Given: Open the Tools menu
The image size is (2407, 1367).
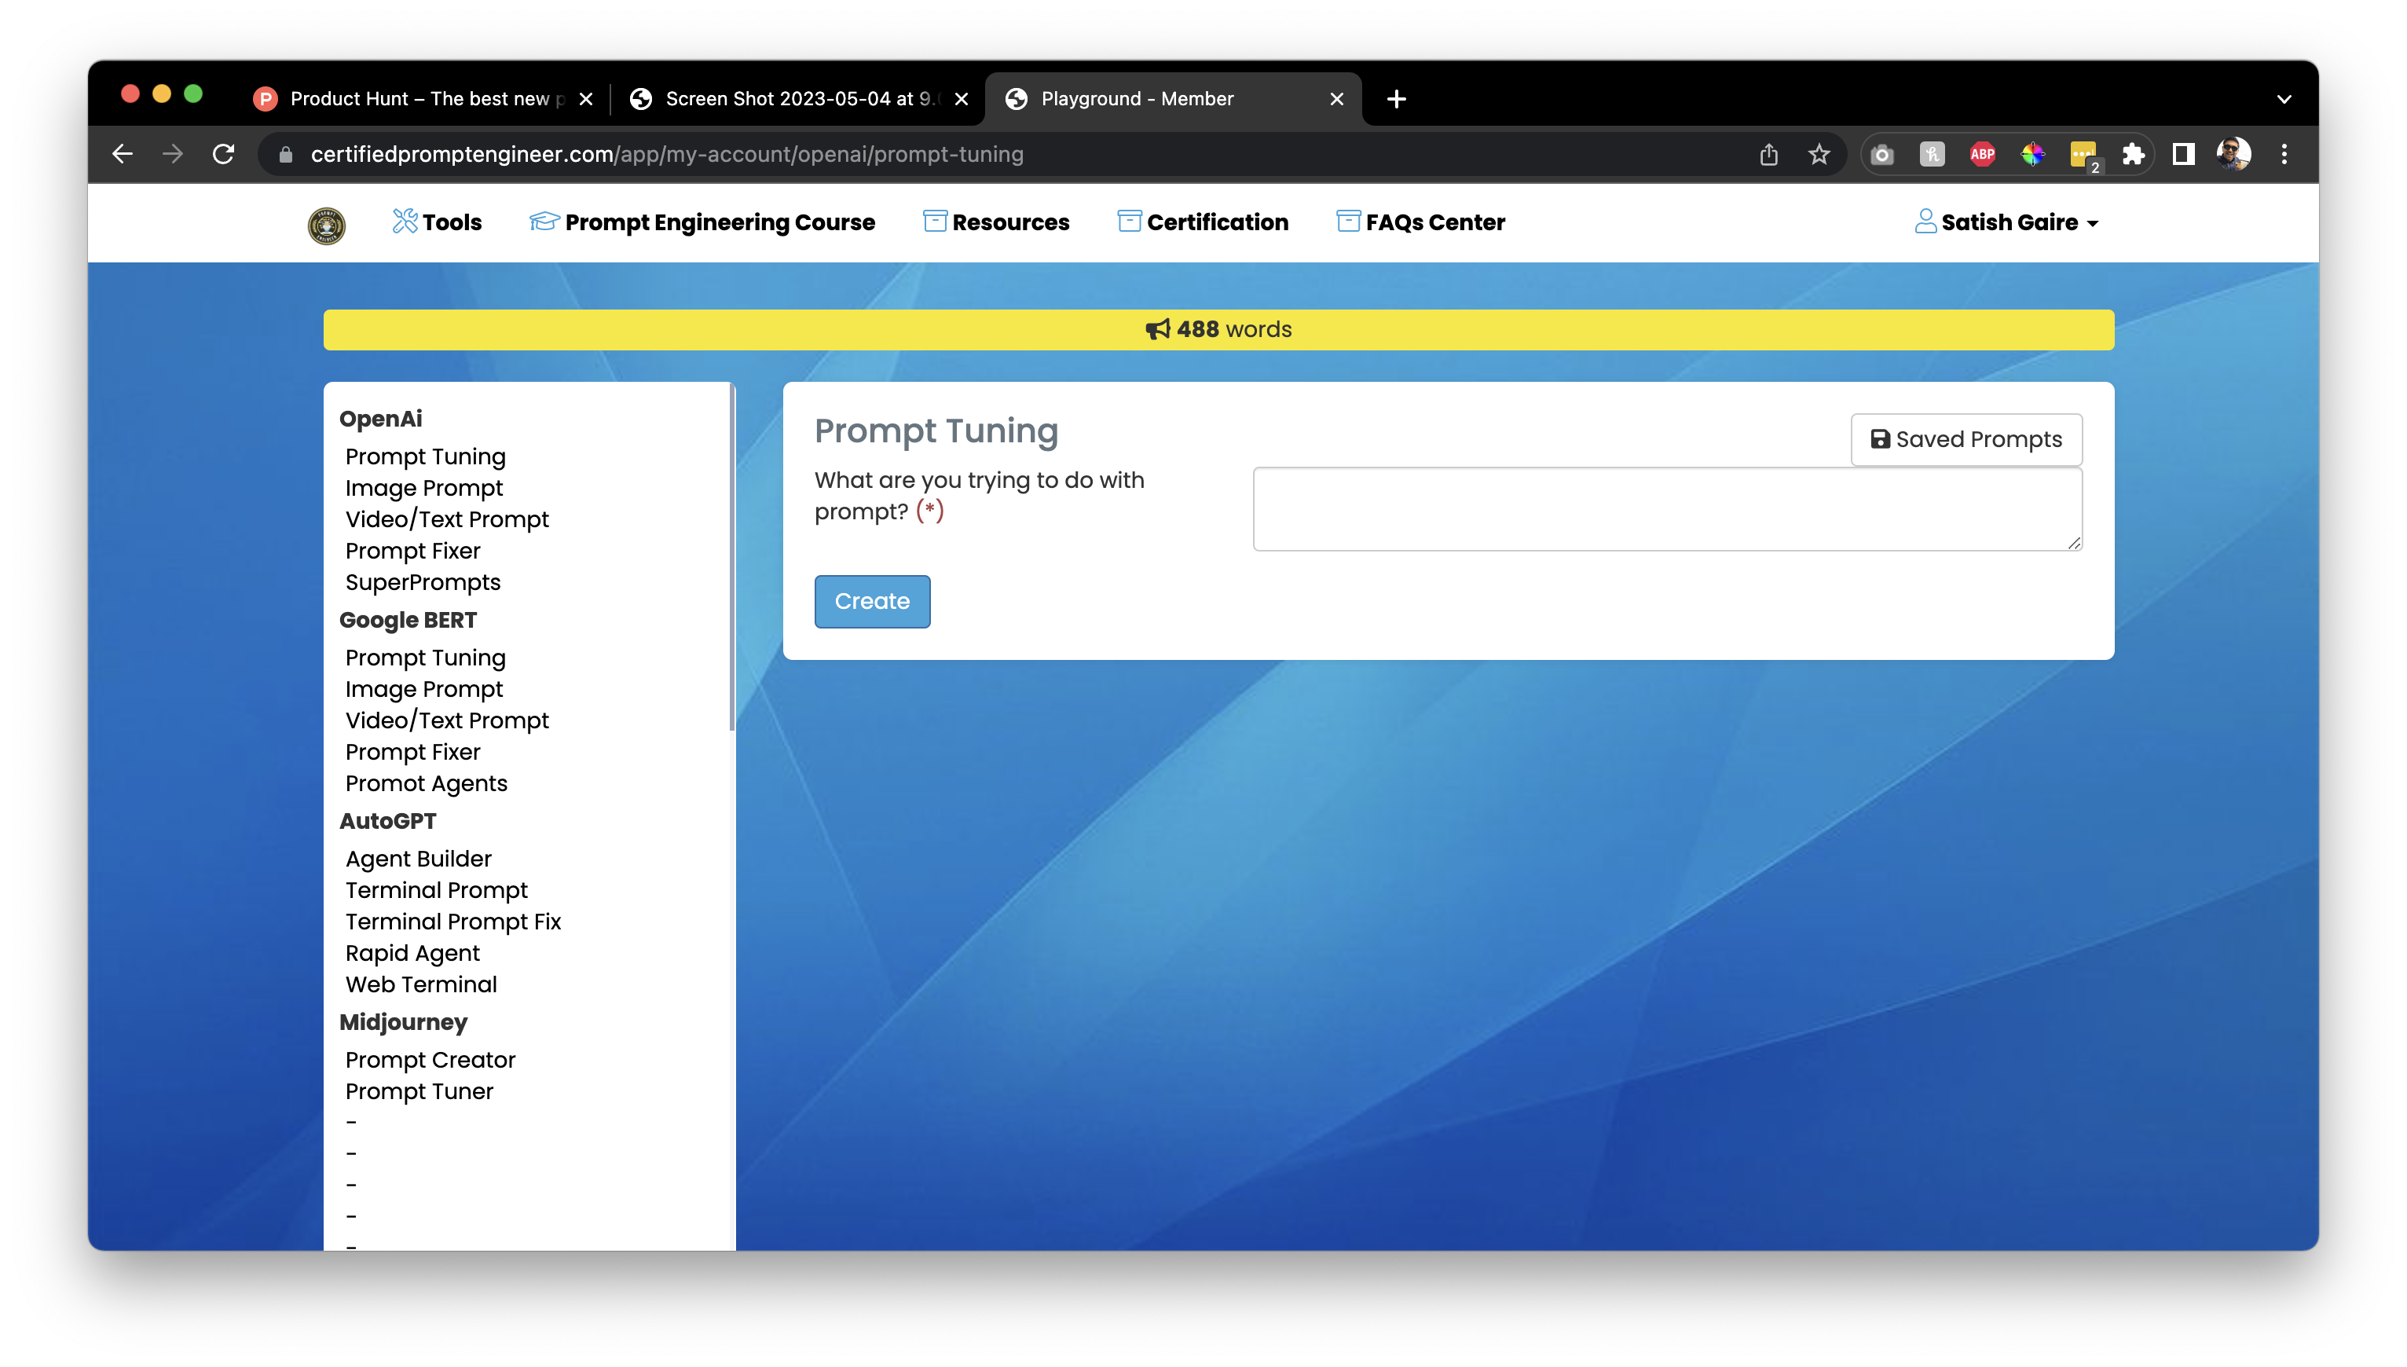Looking at the screenshot, I should pos(437,222).
